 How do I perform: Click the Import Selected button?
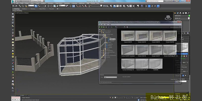[x=174, y=79]
